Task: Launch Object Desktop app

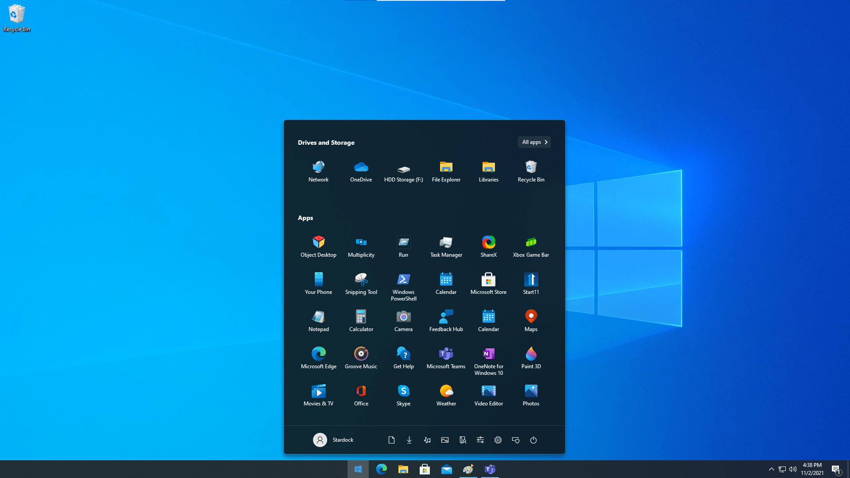Action: (318, 245)
